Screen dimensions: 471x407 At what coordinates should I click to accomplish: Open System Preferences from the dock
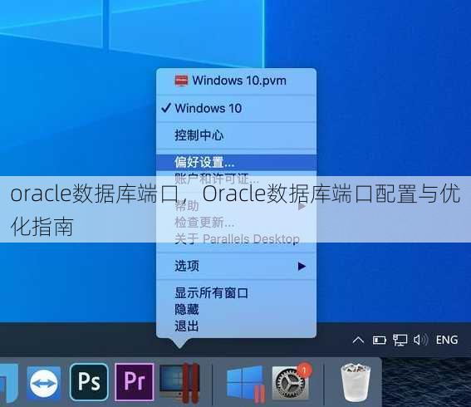292,382
